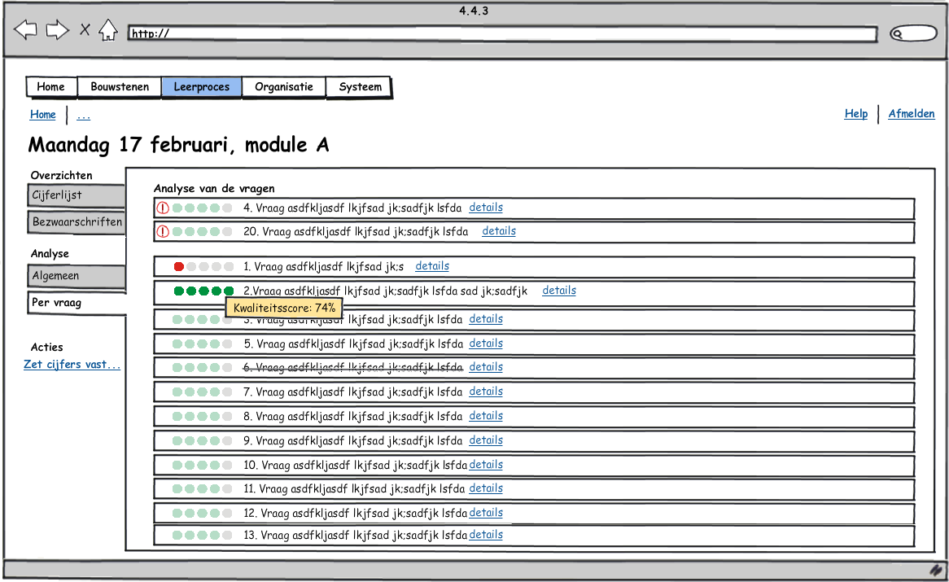The image size is (949, 582).
Task: Click the warning icon on question 4
Action: click(162, 208)
